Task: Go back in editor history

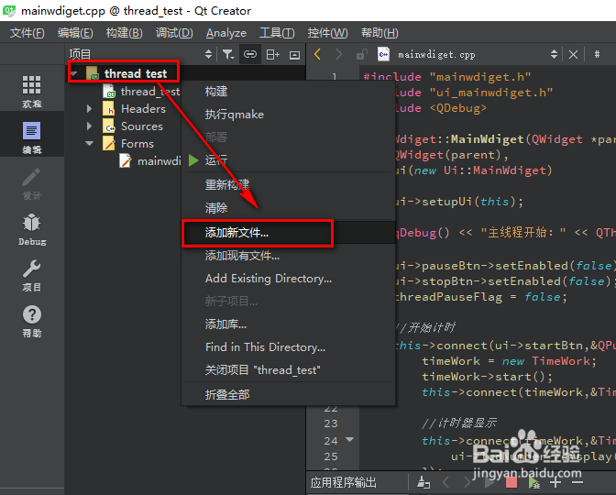Action: 317,54
